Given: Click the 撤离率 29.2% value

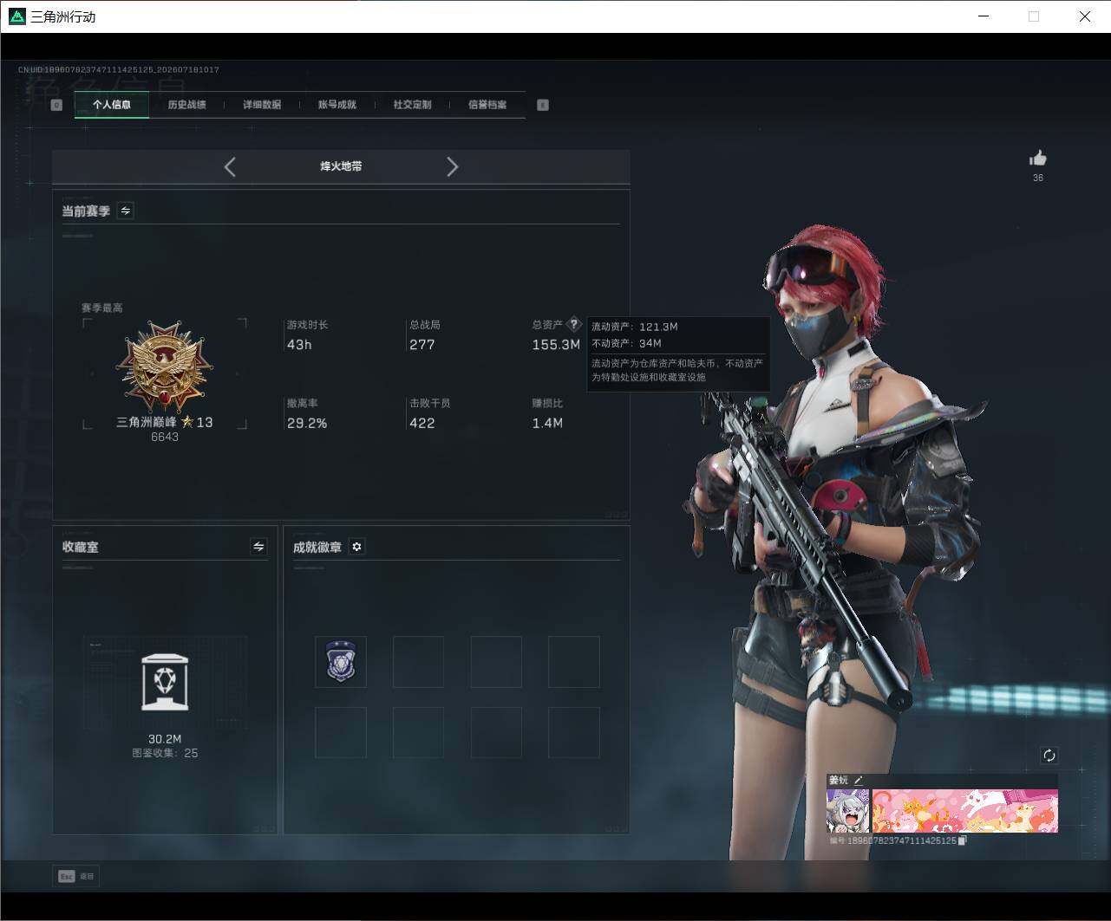Looking at the screenshot, I should click(x=307, y=424).
